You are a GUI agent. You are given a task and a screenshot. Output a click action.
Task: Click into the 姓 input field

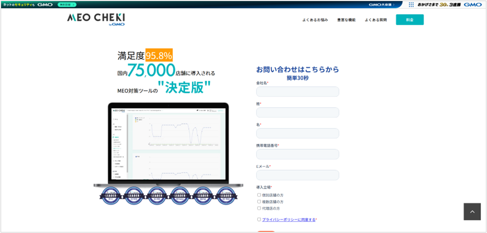click(298, 112)
